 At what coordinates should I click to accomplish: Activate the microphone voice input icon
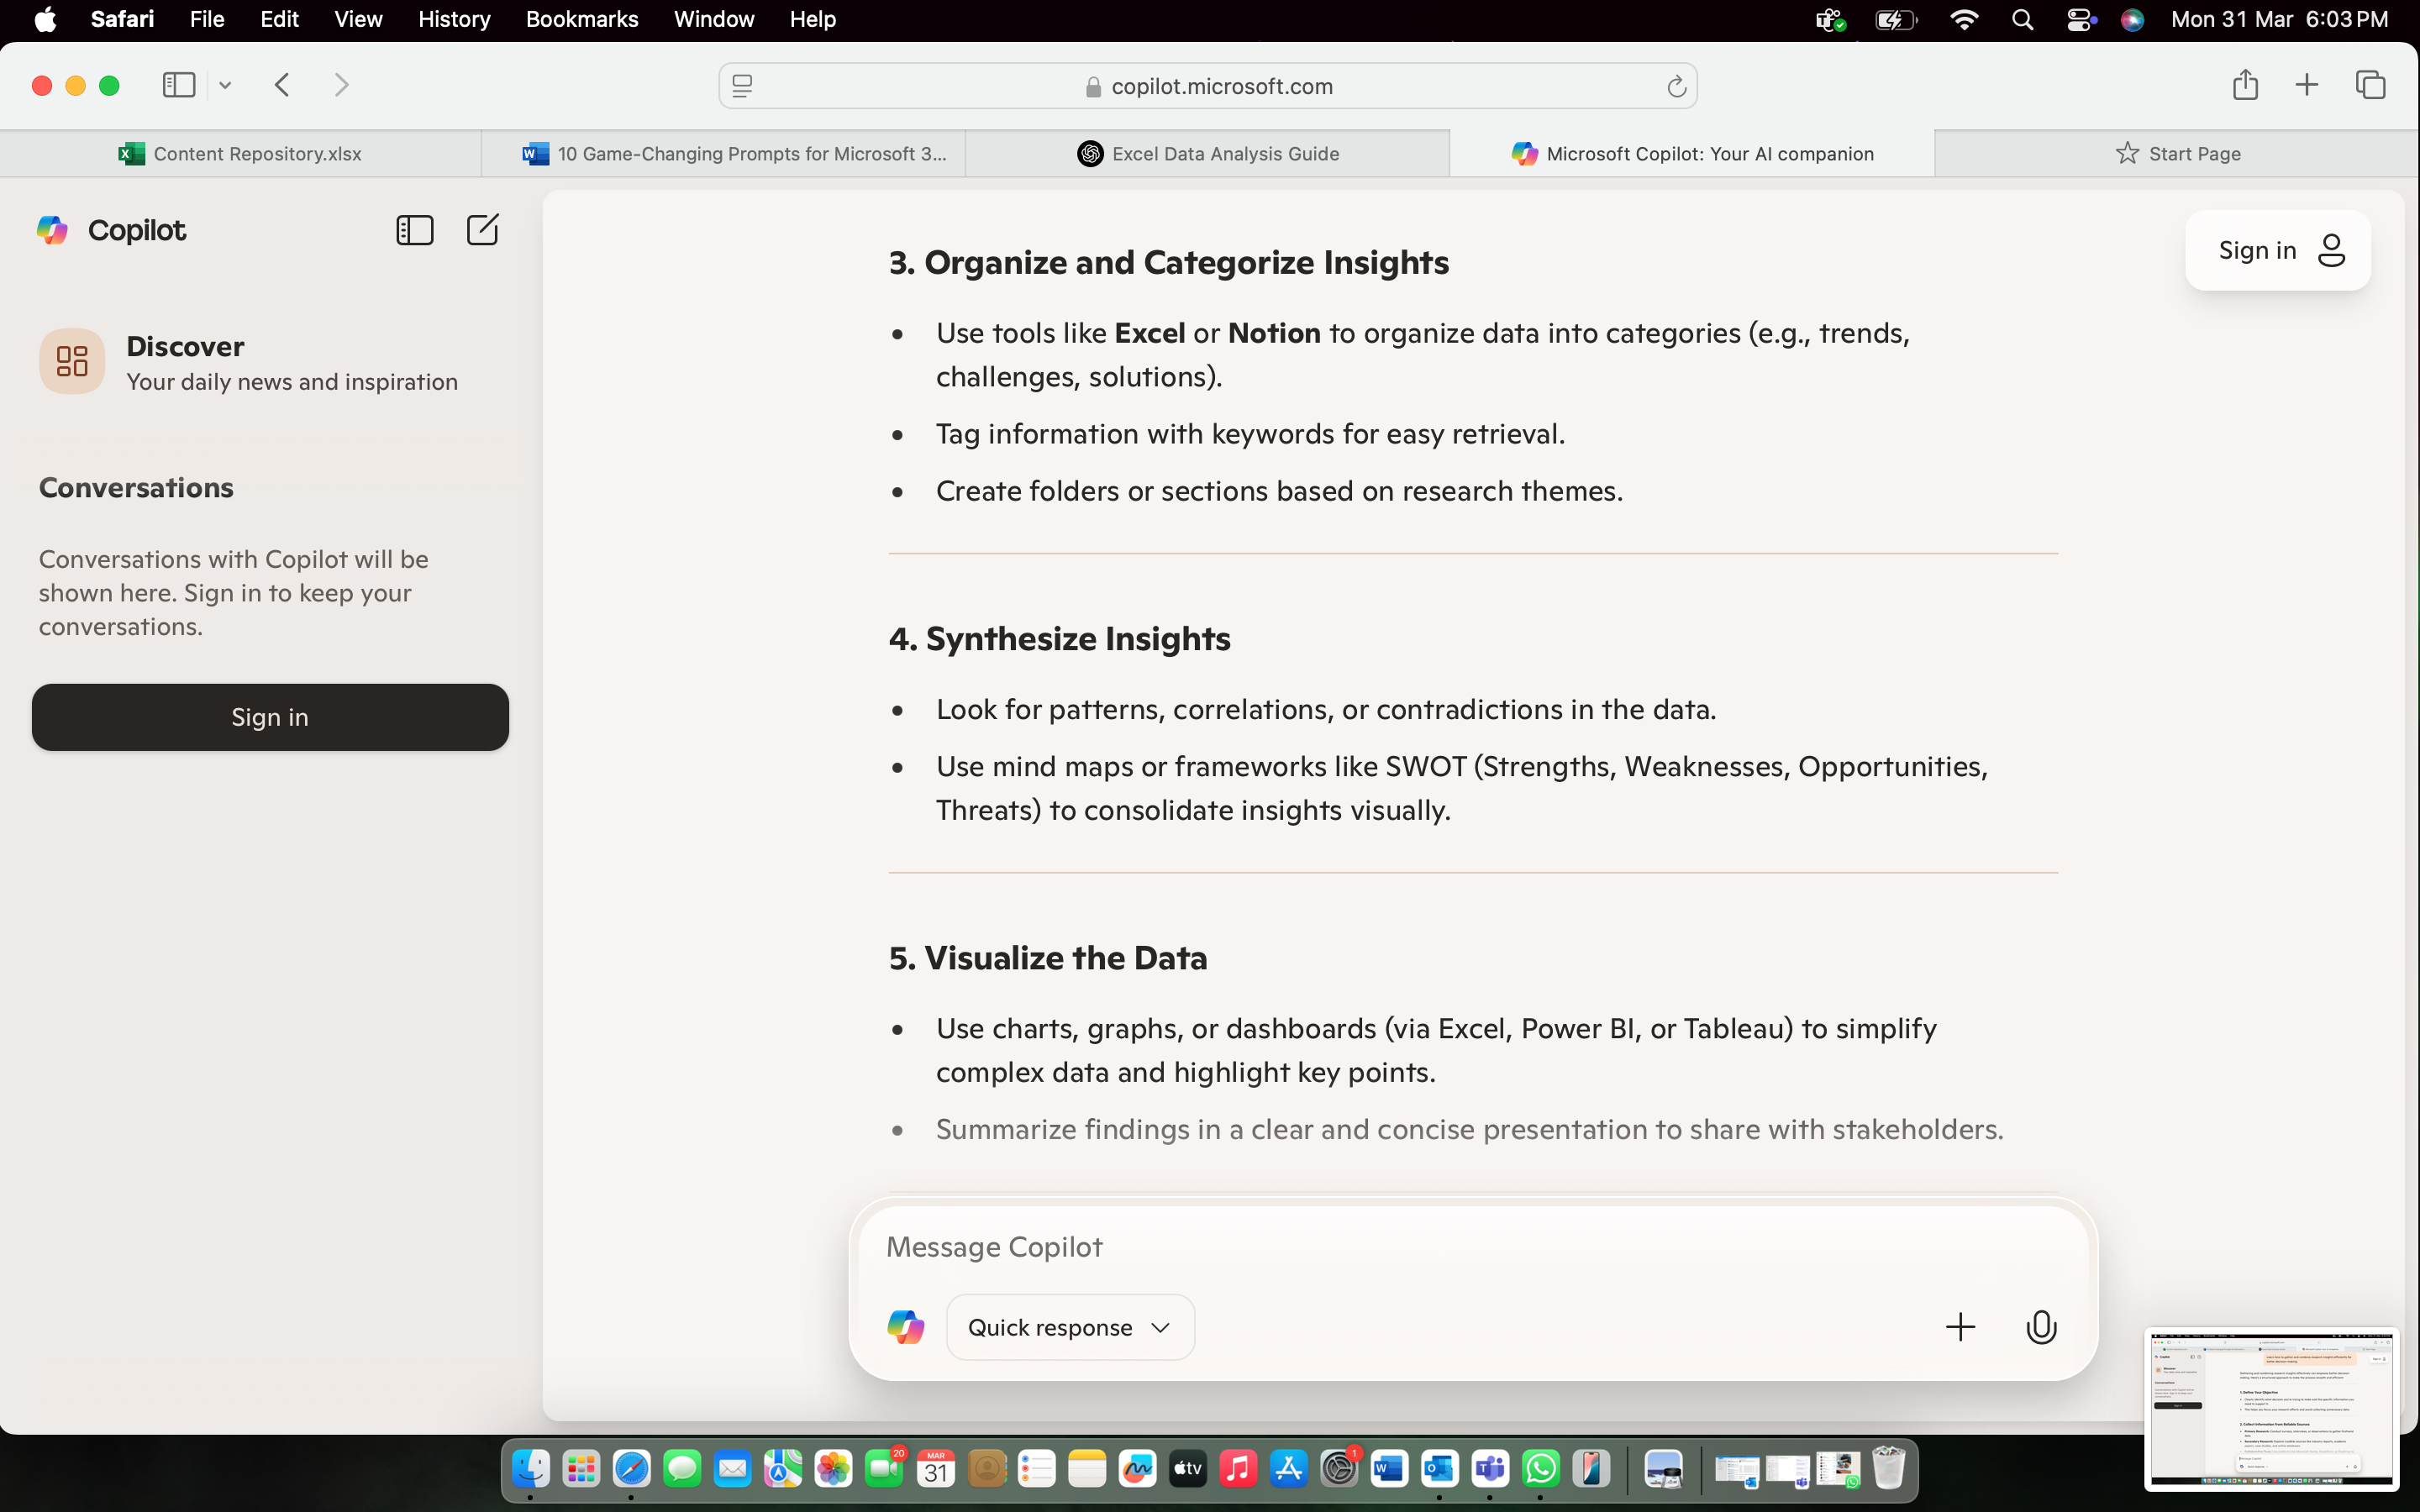(2040, 1327)
